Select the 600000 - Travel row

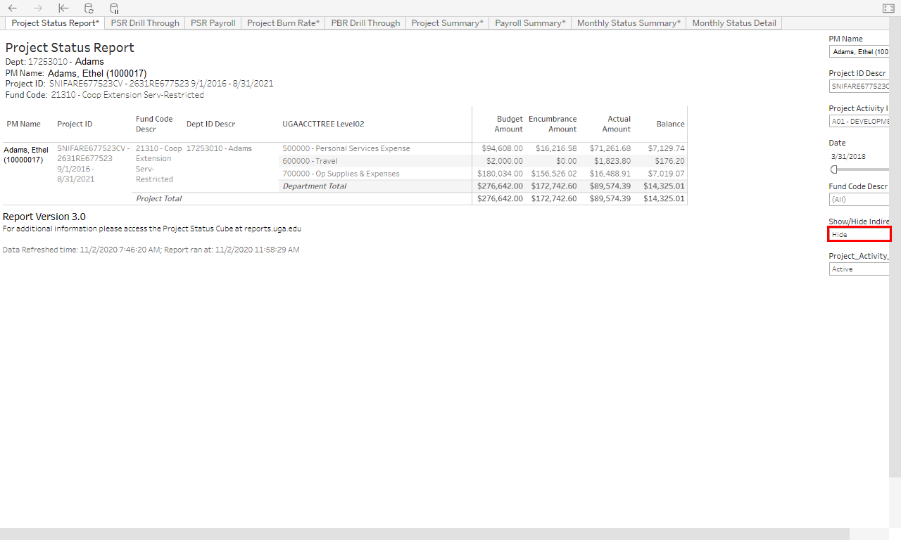[x=310, y=161]
